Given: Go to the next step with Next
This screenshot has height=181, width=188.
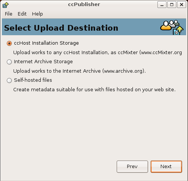Looking at the screenshot, I should [166, 167].
